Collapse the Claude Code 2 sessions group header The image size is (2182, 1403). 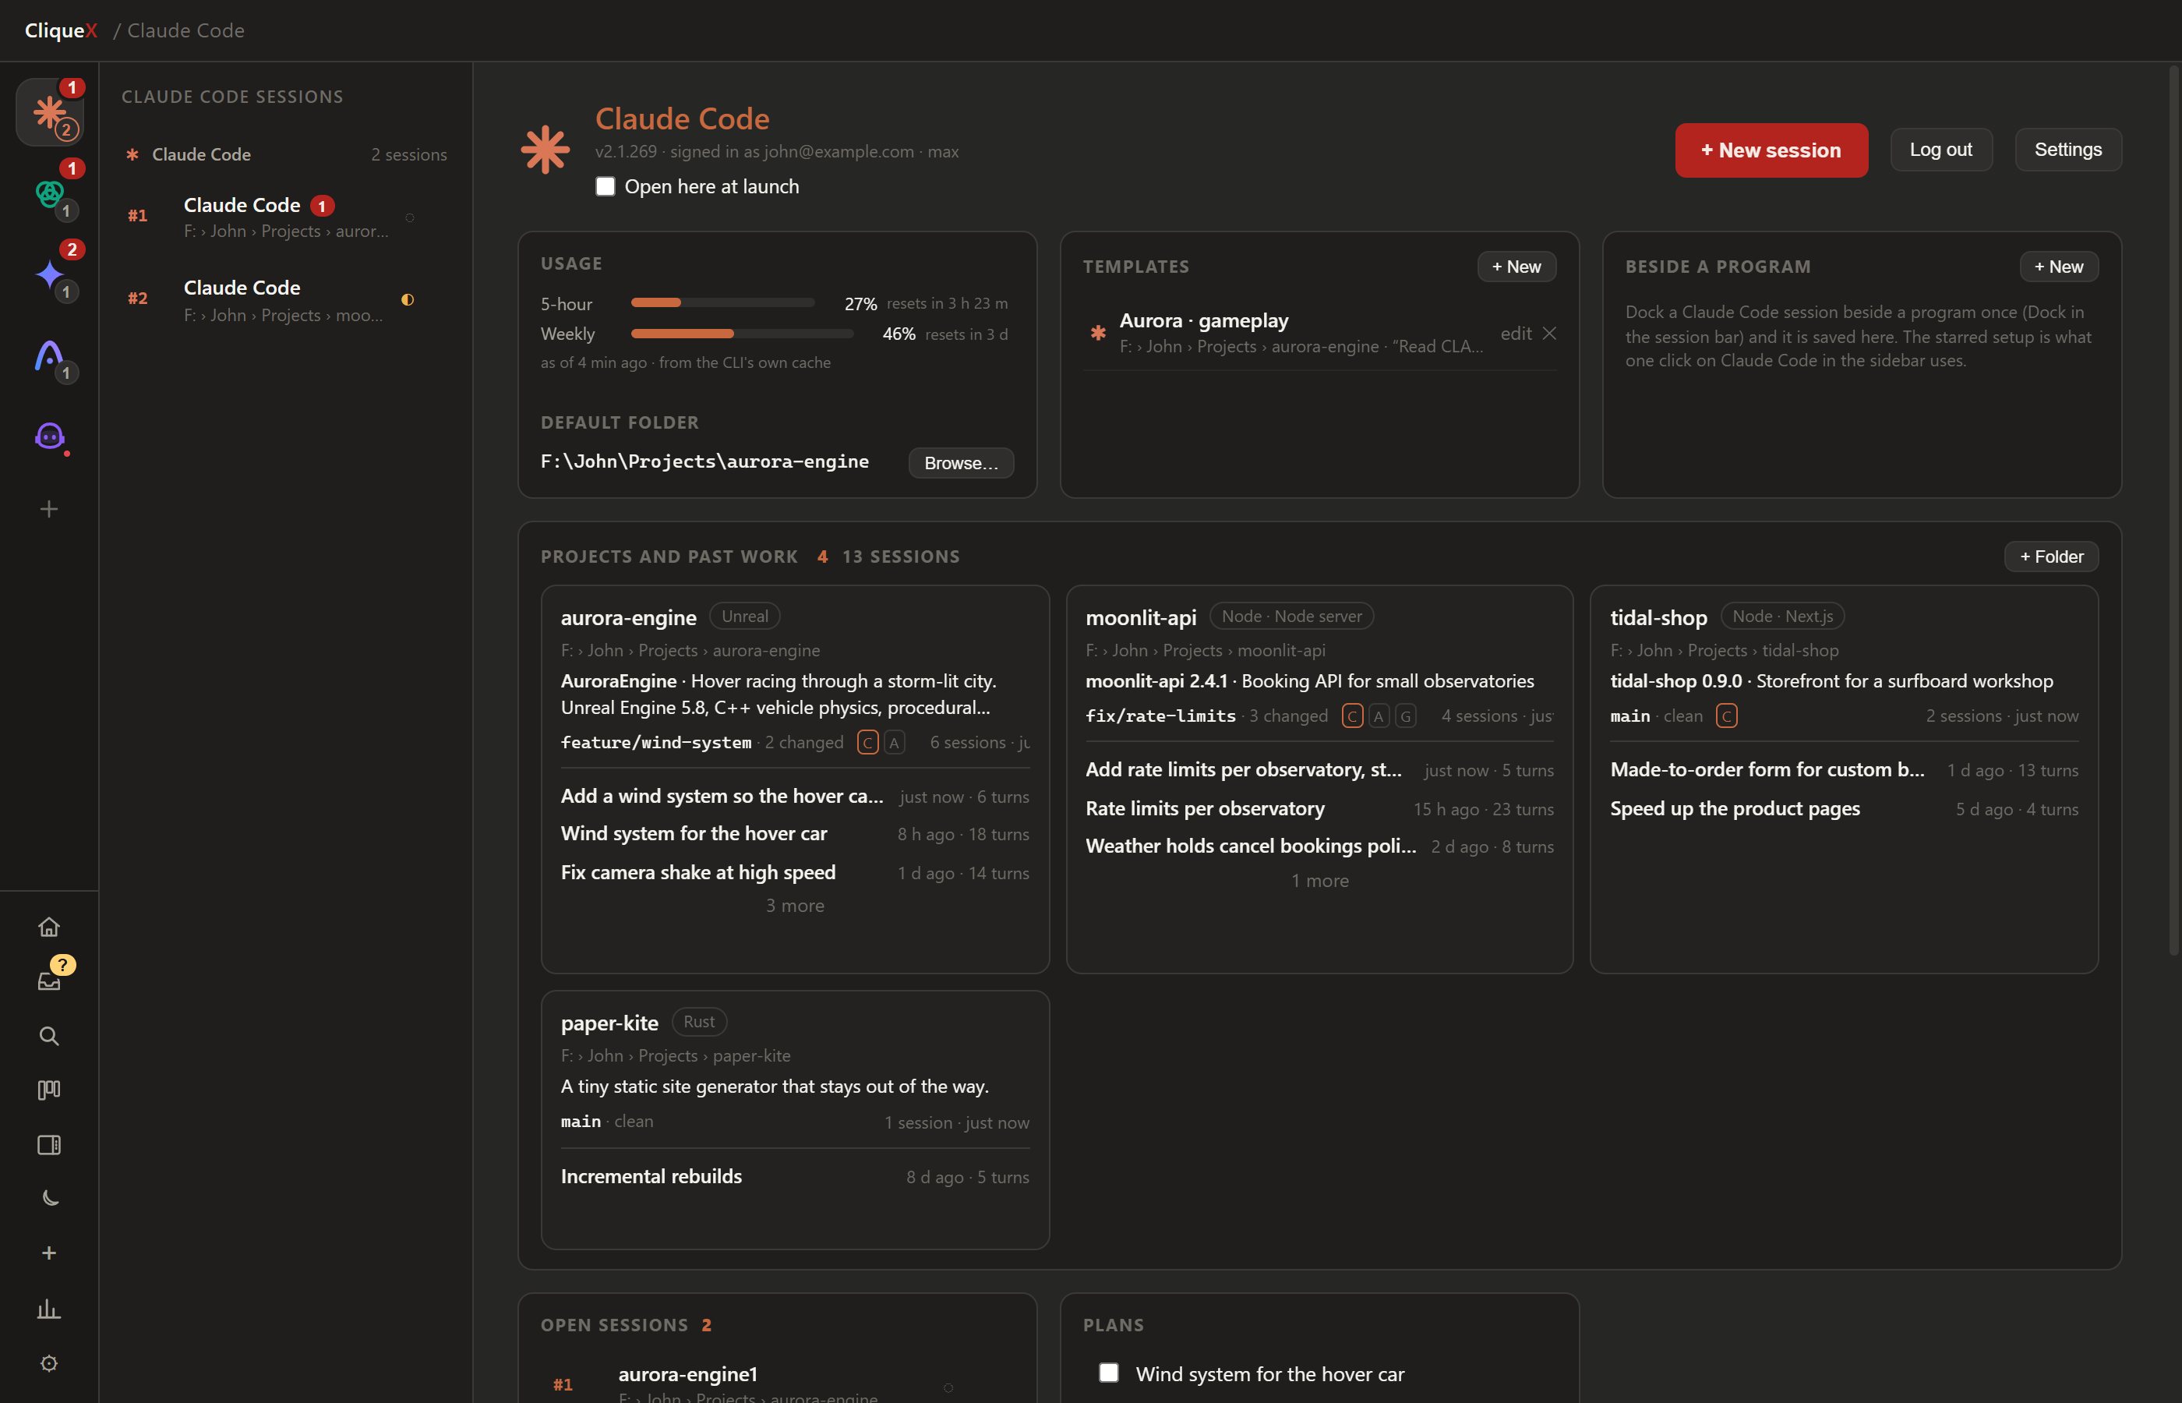(x=286, y=155)
